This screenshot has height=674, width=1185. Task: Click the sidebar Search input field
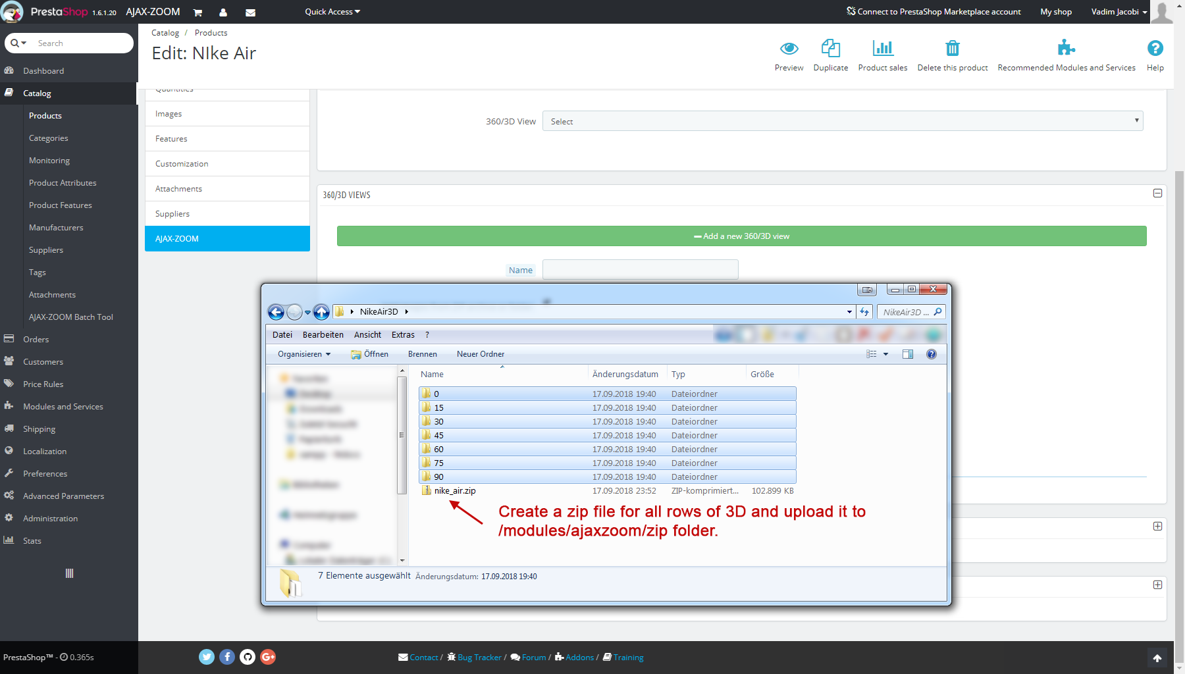(x=82, y=43)
